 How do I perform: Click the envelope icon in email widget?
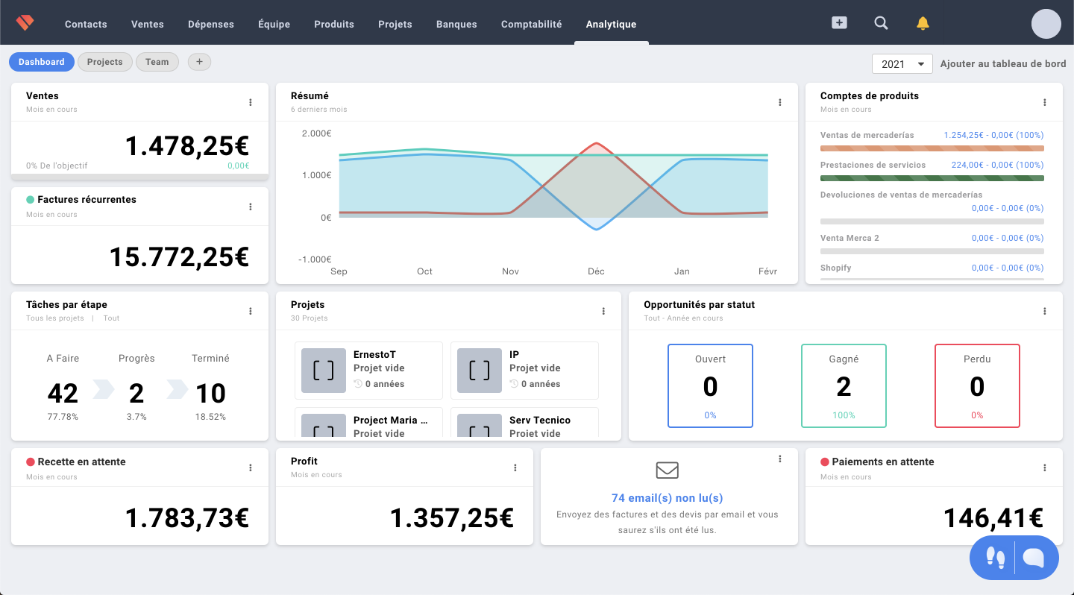pyautogui.click(x=667, y=470)
